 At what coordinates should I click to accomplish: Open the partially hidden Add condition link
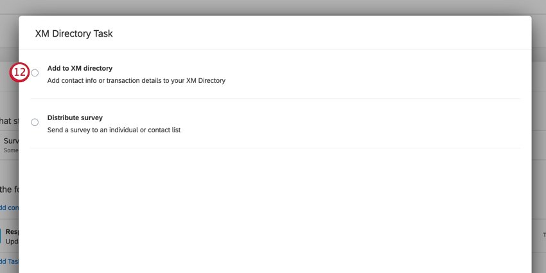pos(9,207)
